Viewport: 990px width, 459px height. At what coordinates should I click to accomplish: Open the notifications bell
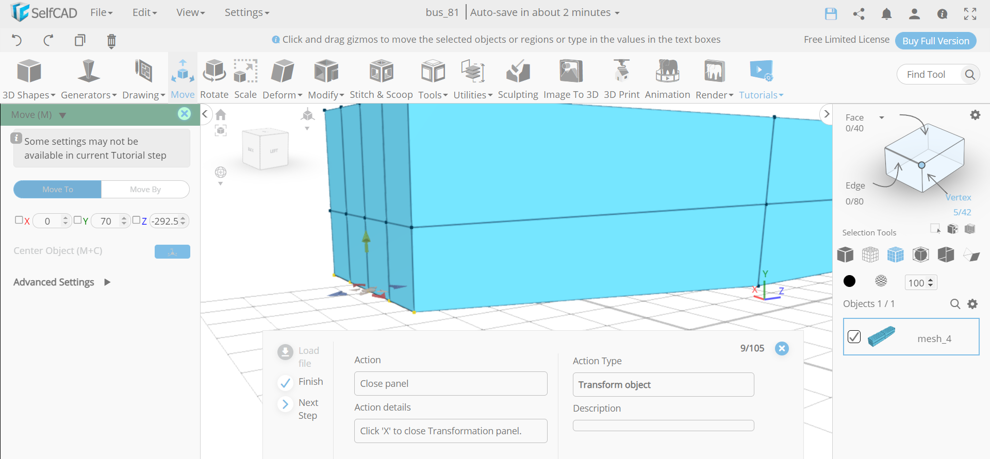886,14
